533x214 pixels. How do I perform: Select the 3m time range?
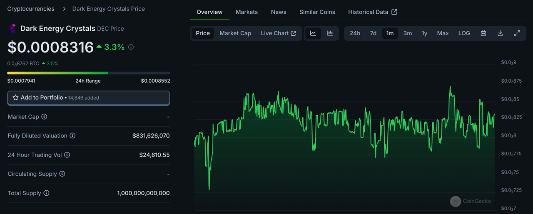tap(408, 33)
